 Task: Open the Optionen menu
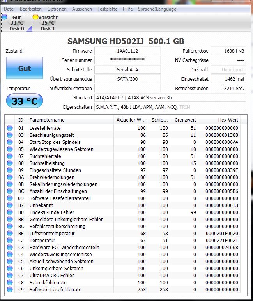point(57,9)
